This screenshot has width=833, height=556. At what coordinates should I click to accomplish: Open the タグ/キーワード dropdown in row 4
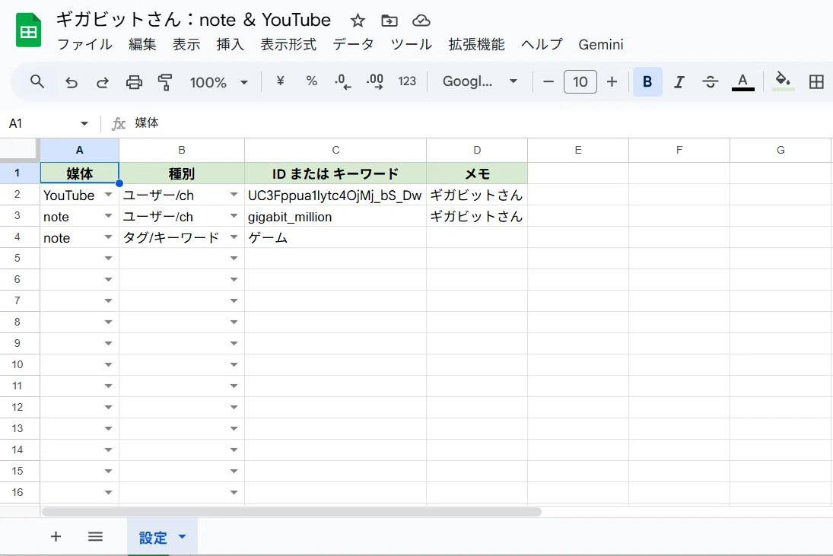point(234,237)
